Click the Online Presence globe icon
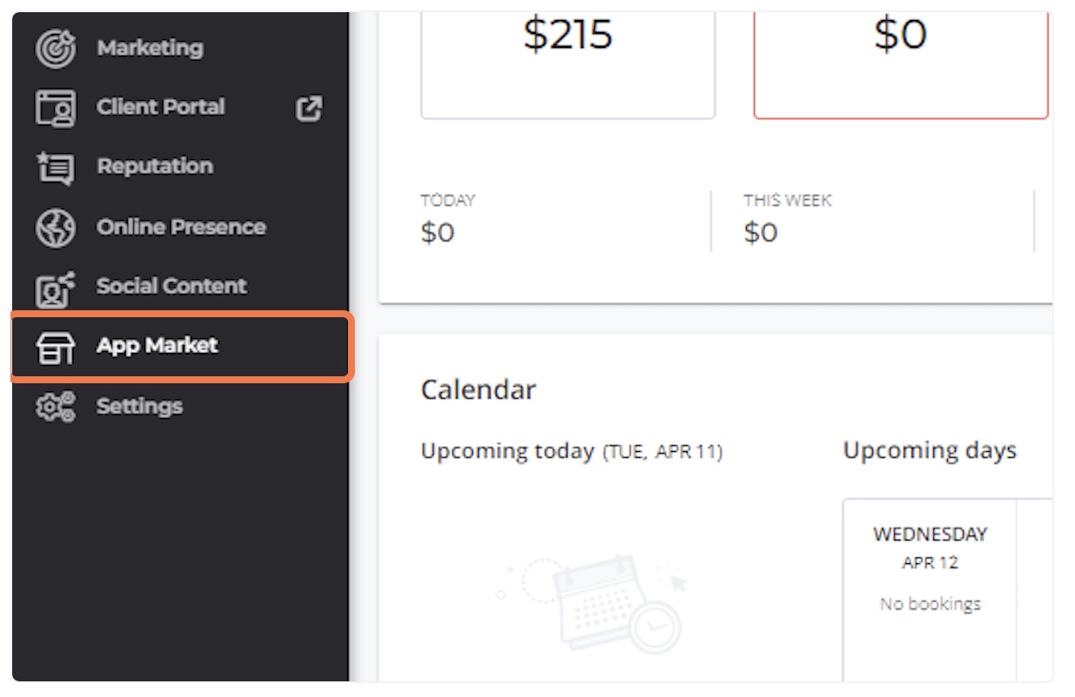 pyautogui.click(x=56, y=228)
